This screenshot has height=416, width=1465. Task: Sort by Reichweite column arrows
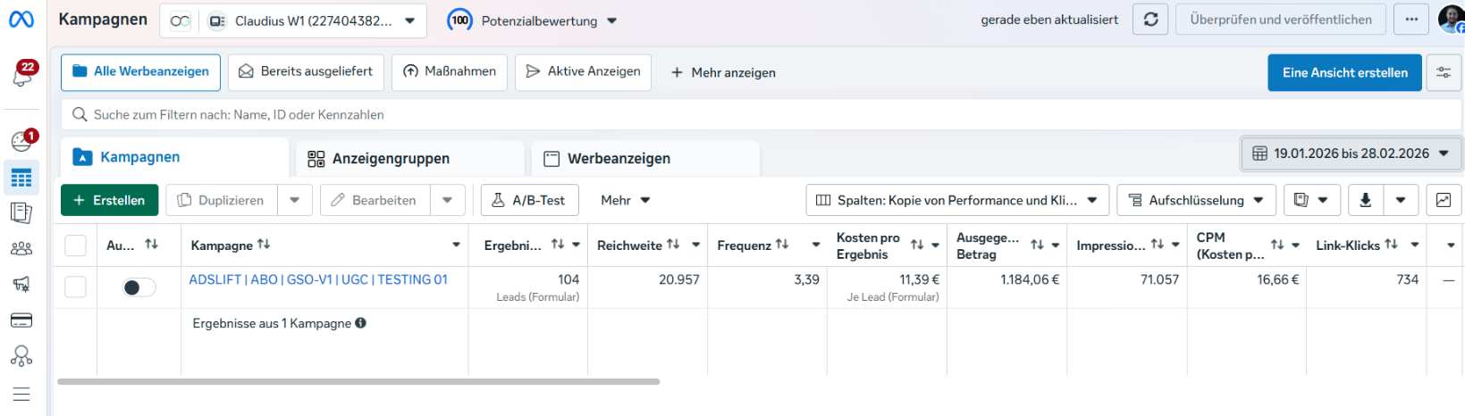(x=673, y=244)
